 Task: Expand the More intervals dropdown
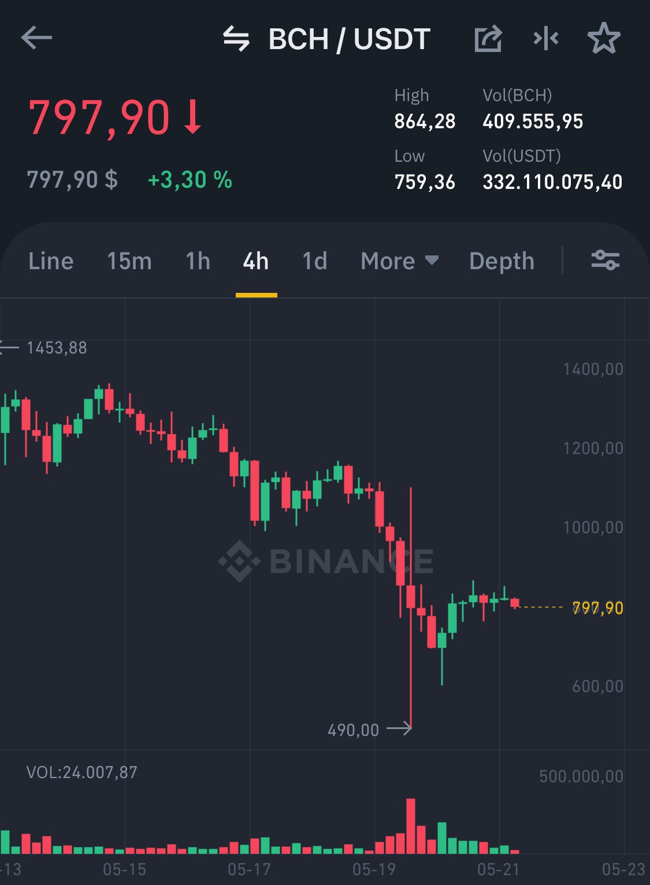click(x=400, y=261)
